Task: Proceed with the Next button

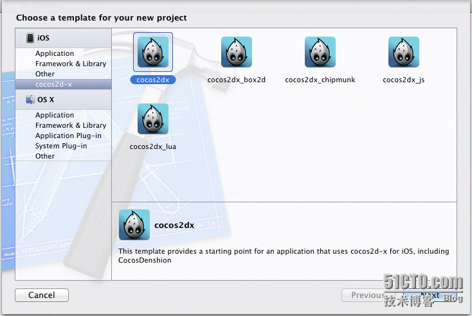Action: [x=430, y=295]
